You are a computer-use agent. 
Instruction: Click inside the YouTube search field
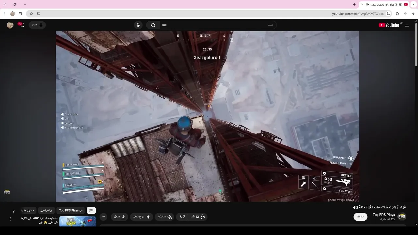point(218,25)
